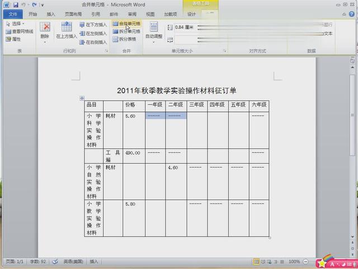The height and width of the screenshot is (269, 358).
Task: Click the table resize handle at bottom-right corner
Action: click(x=270, y=238)
